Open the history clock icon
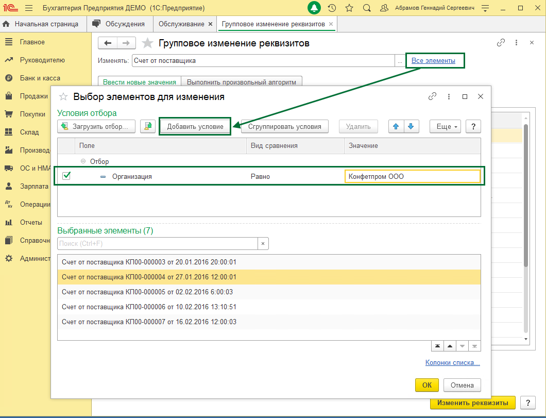Screen dimensions: 546x418 [x=332, y=8]
